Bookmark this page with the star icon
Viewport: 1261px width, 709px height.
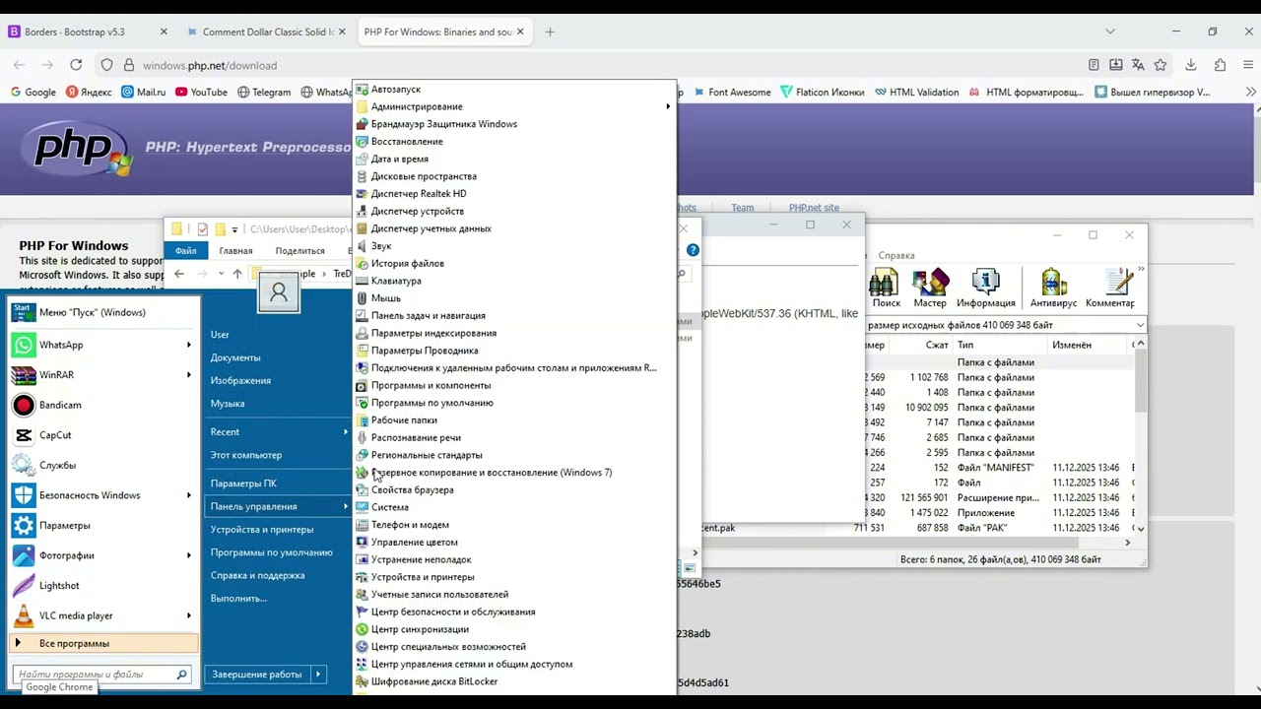(1161, 65)
